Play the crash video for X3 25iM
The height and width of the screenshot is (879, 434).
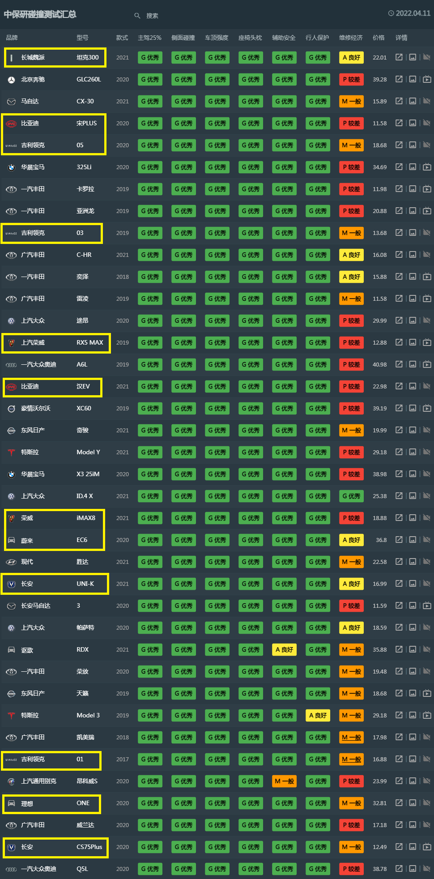coord(427,474)
